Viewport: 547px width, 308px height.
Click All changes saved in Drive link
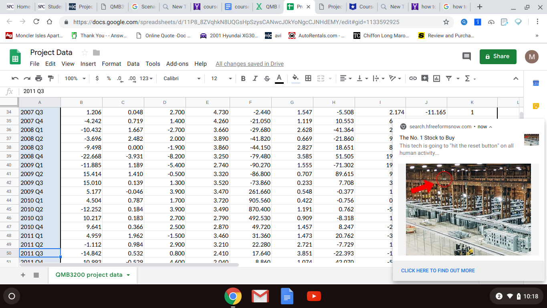[250, 64]
